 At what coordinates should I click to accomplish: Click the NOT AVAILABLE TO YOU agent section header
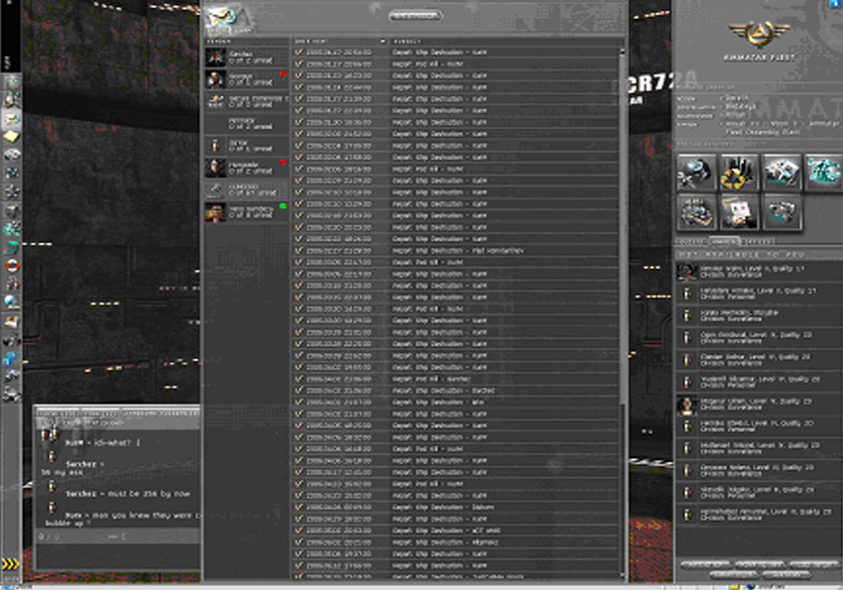click(x=759, y=254)
